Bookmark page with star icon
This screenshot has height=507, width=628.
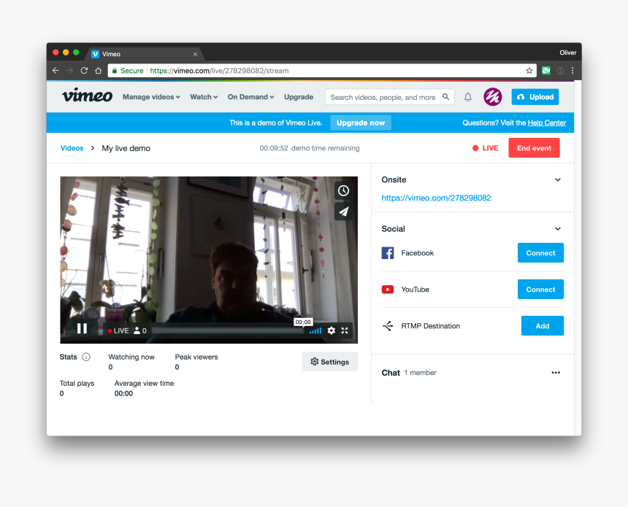[529, 71]
